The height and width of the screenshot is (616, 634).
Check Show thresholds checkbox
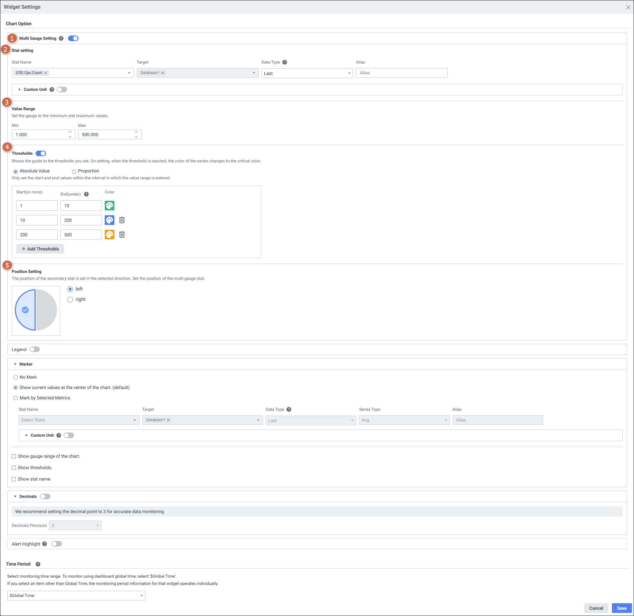14,468
